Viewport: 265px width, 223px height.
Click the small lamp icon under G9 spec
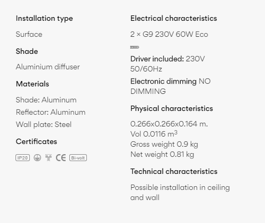coord(134,47)
